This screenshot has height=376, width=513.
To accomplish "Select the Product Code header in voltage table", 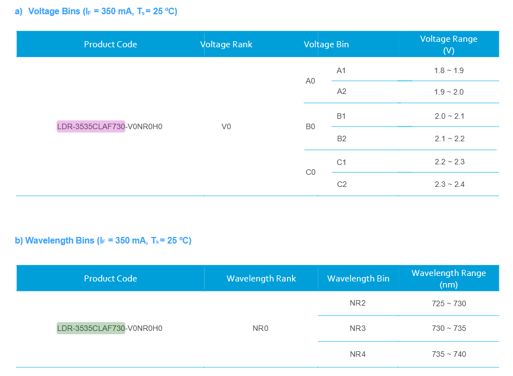I will [x=111, y=45].
